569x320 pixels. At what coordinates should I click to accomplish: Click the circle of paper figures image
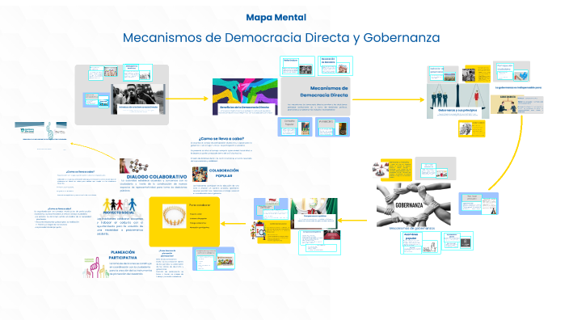pyautogui.click(x=175, y=216)
